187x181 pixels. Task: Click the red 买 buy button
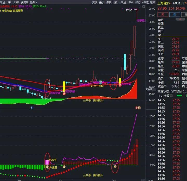coord(163,15)
